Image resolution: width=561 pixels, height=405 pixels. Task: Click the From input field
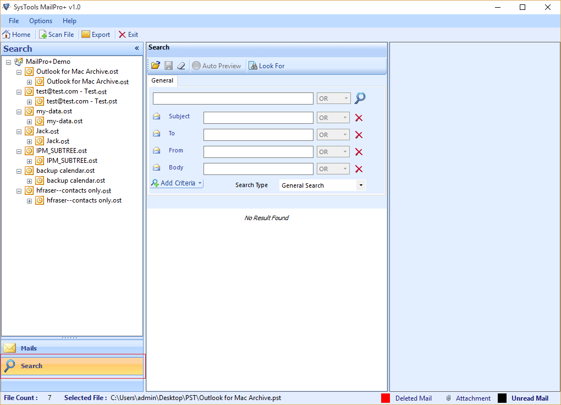click(258, 152)
